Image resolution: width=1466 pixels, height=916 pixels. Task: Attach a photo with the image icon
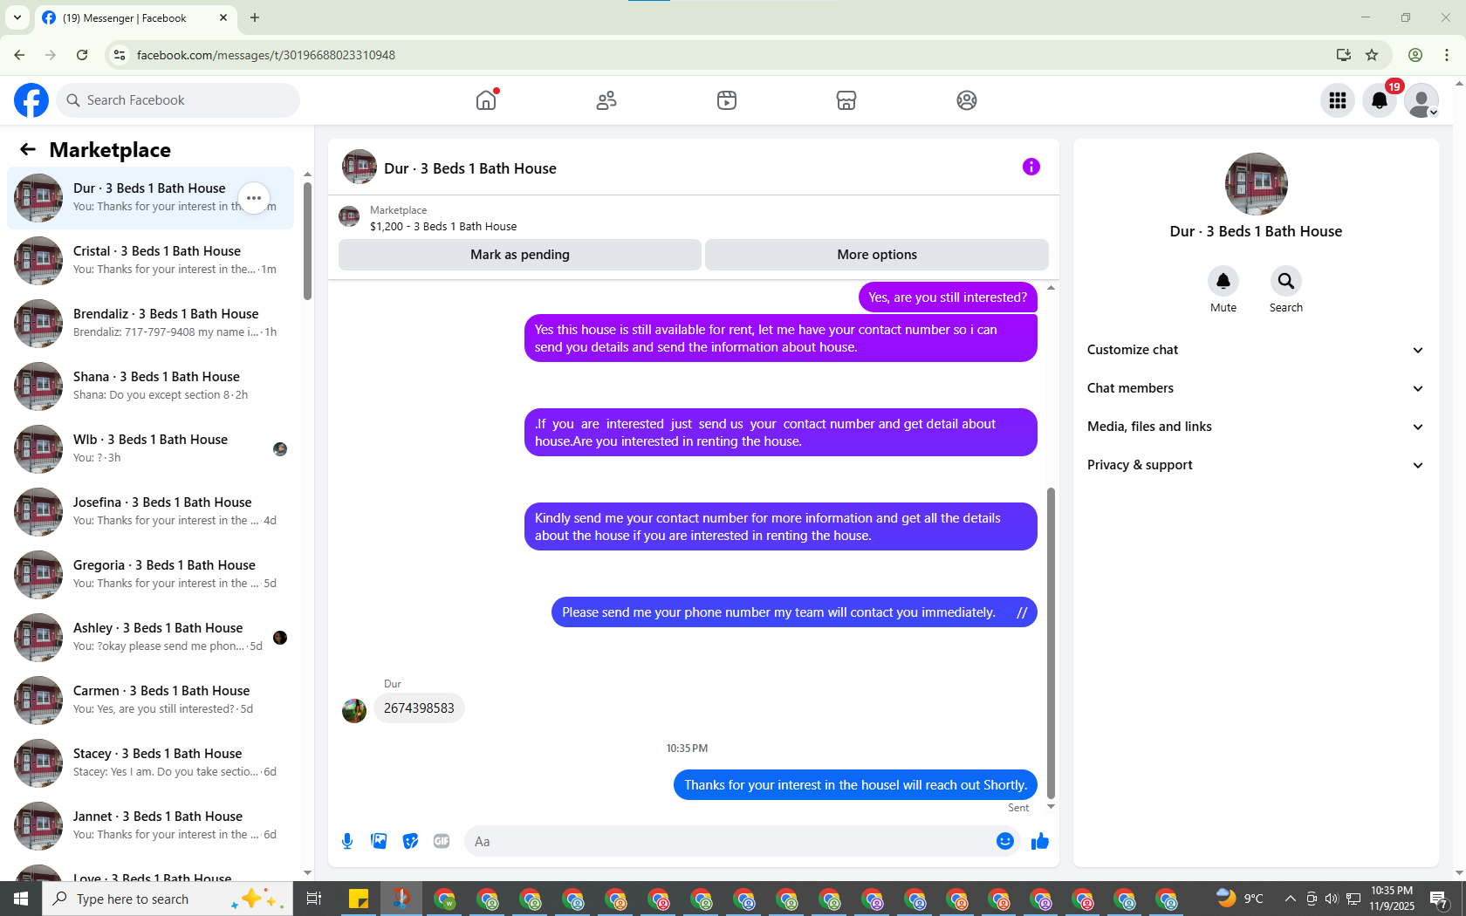(x=379, y=841)
